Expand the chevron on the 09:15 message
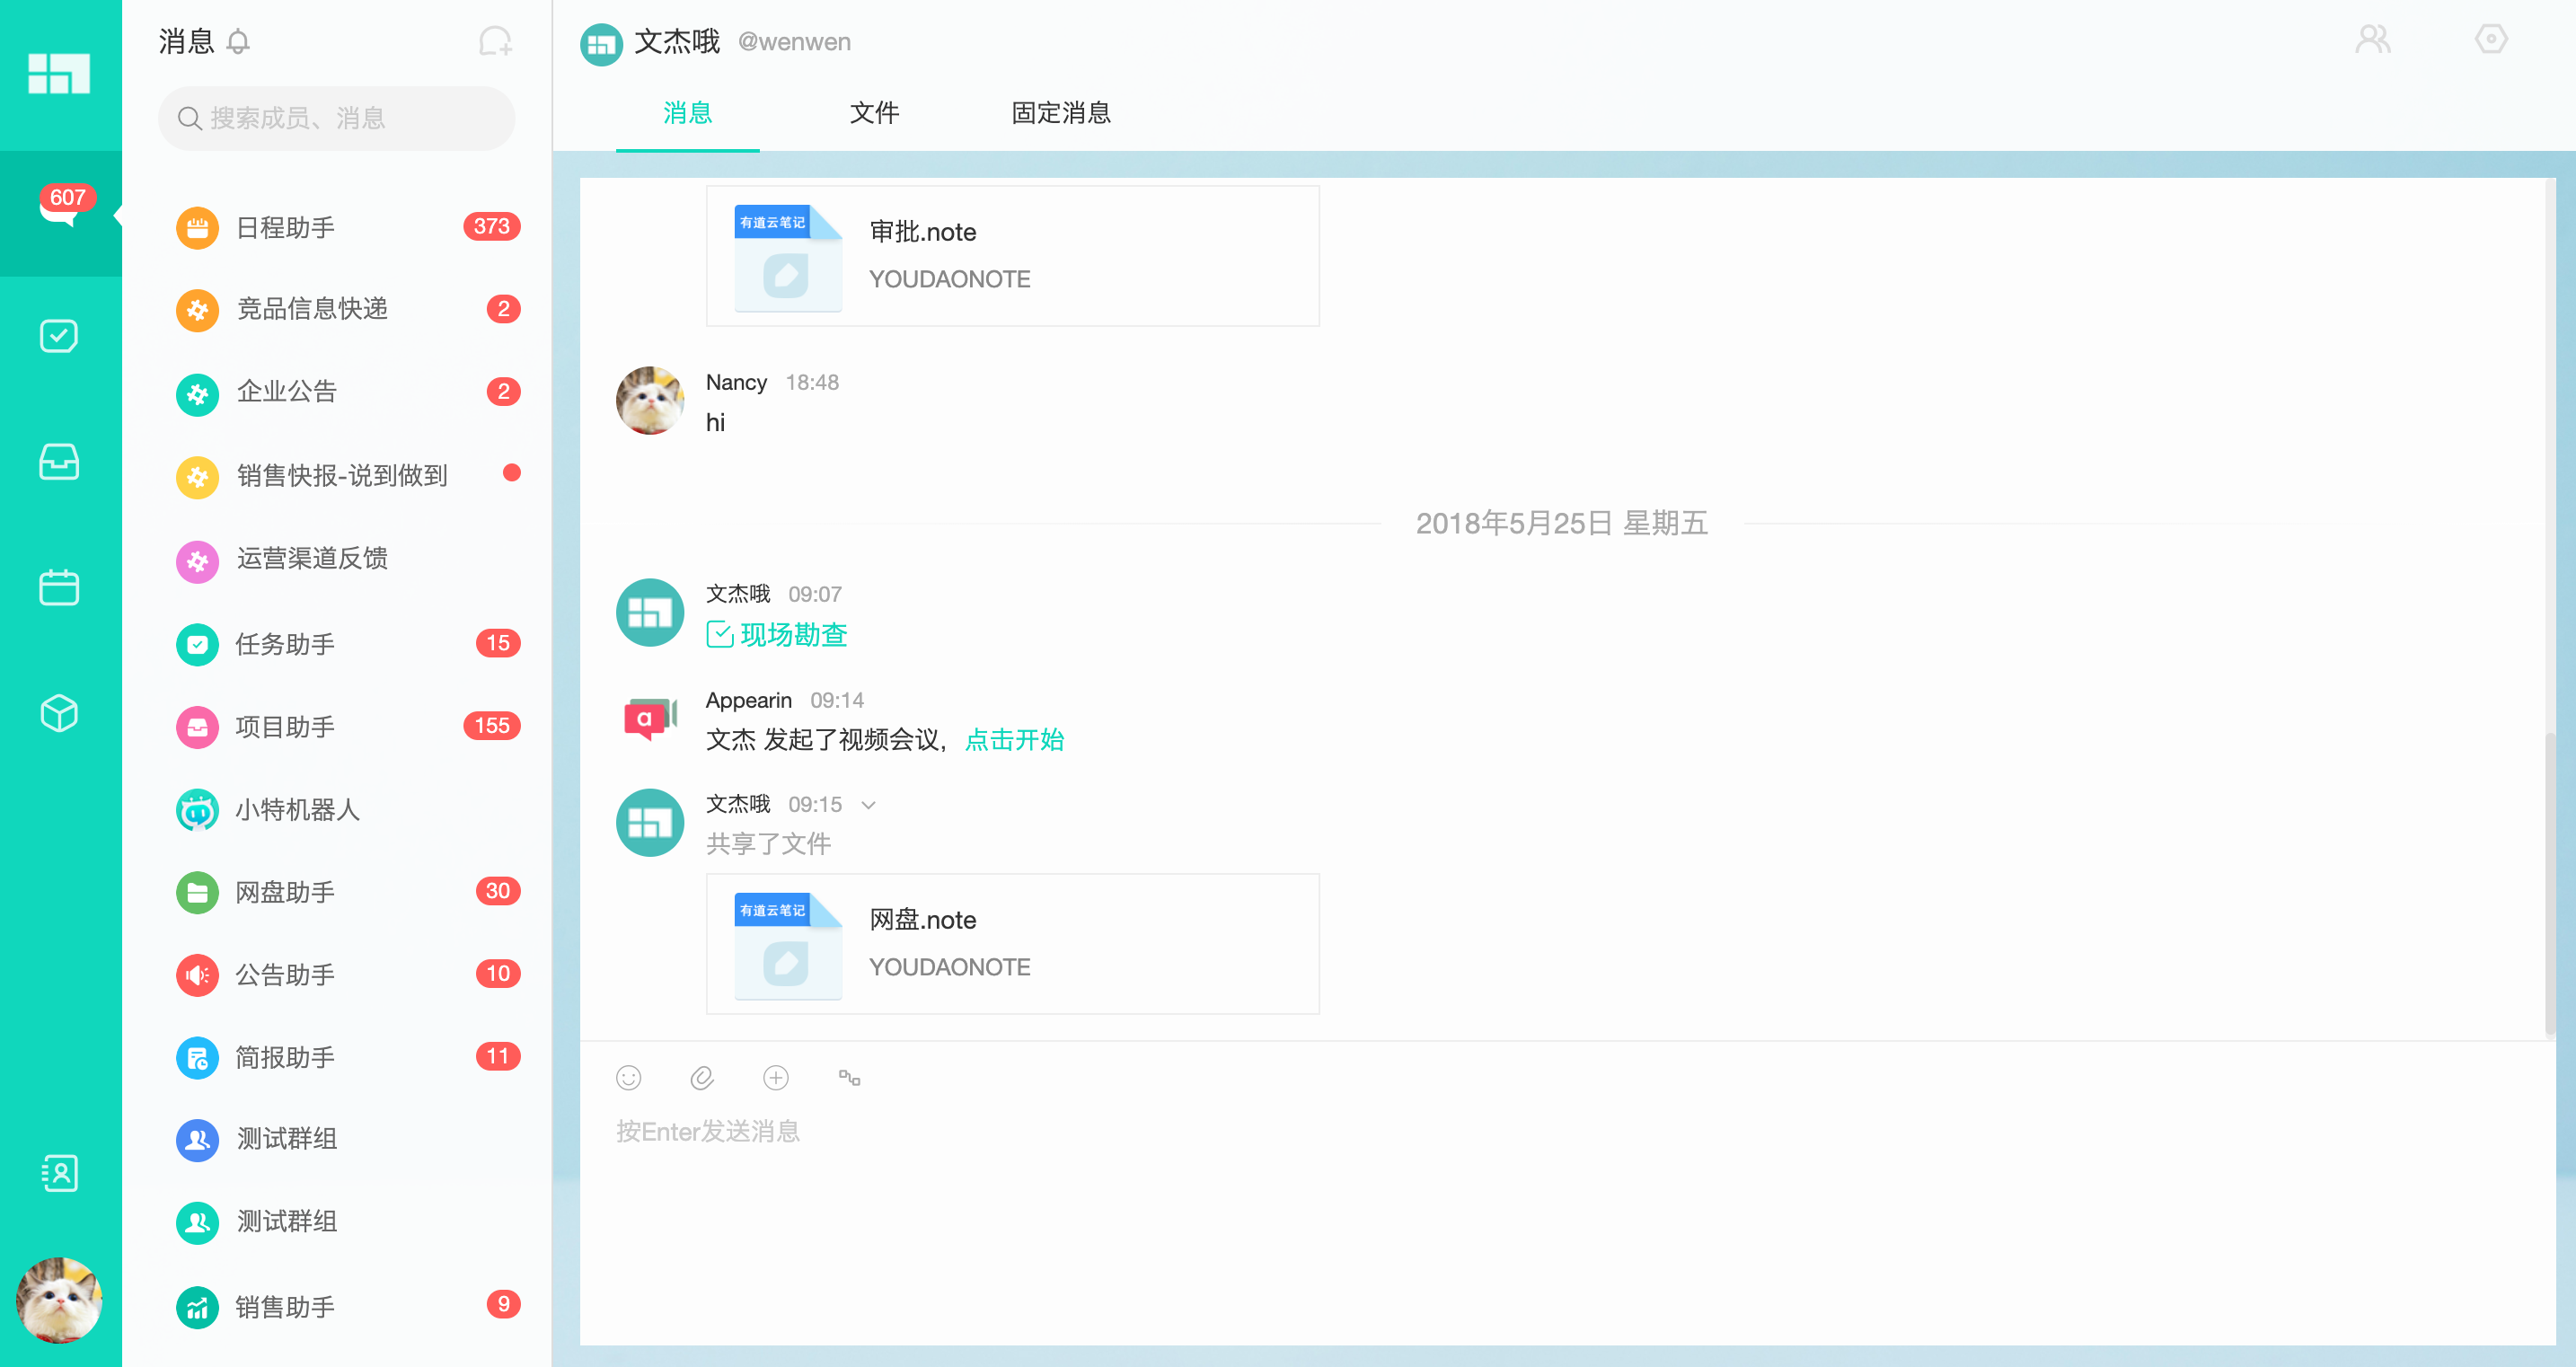Viewport: 2576px width, 1367px height. [868, 805]
